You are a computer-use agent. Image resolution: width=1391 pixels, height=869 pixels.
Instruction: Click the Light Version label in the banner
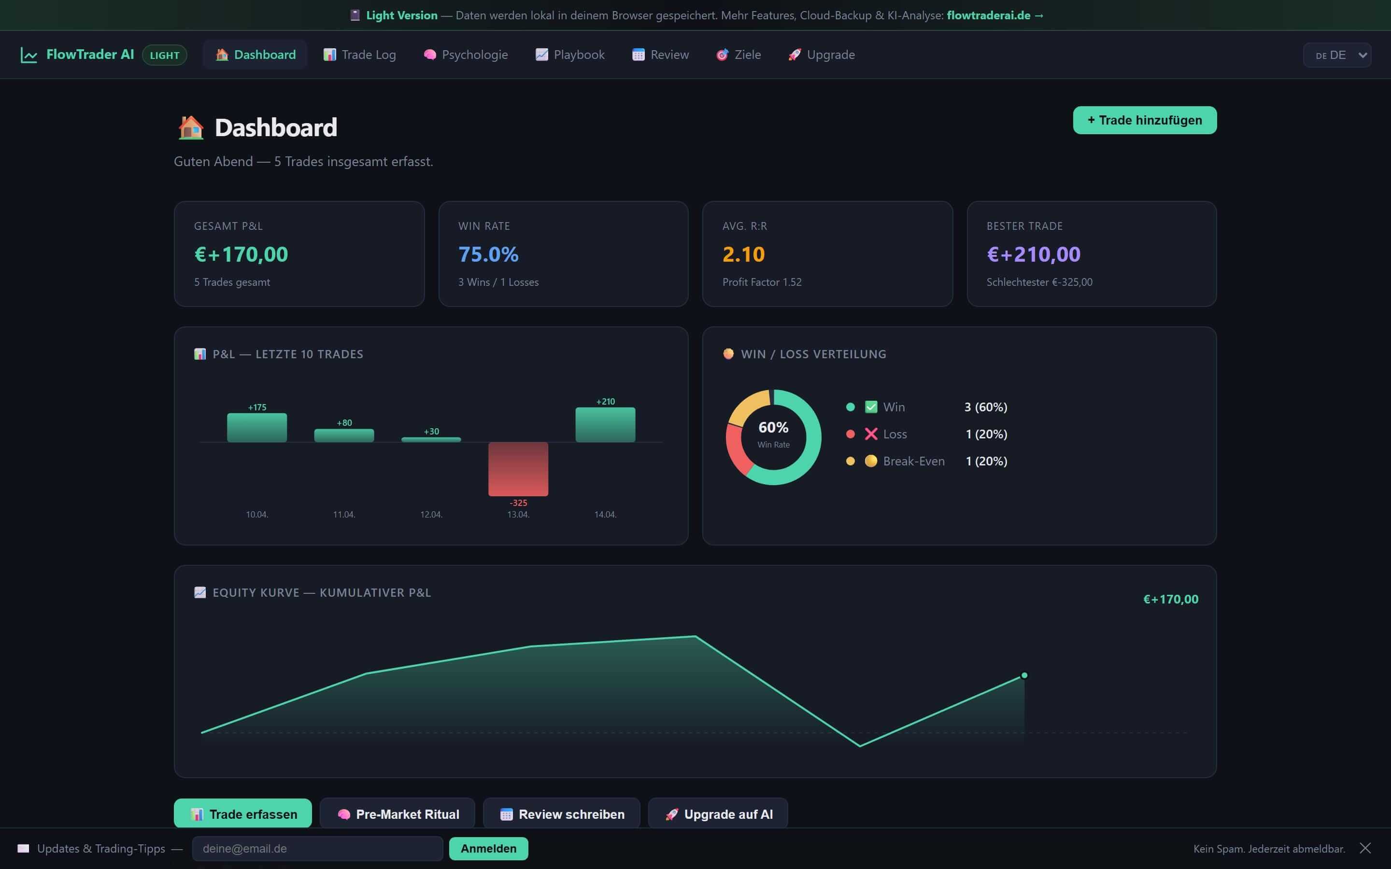pyautogui.click(x=402, y=15)
